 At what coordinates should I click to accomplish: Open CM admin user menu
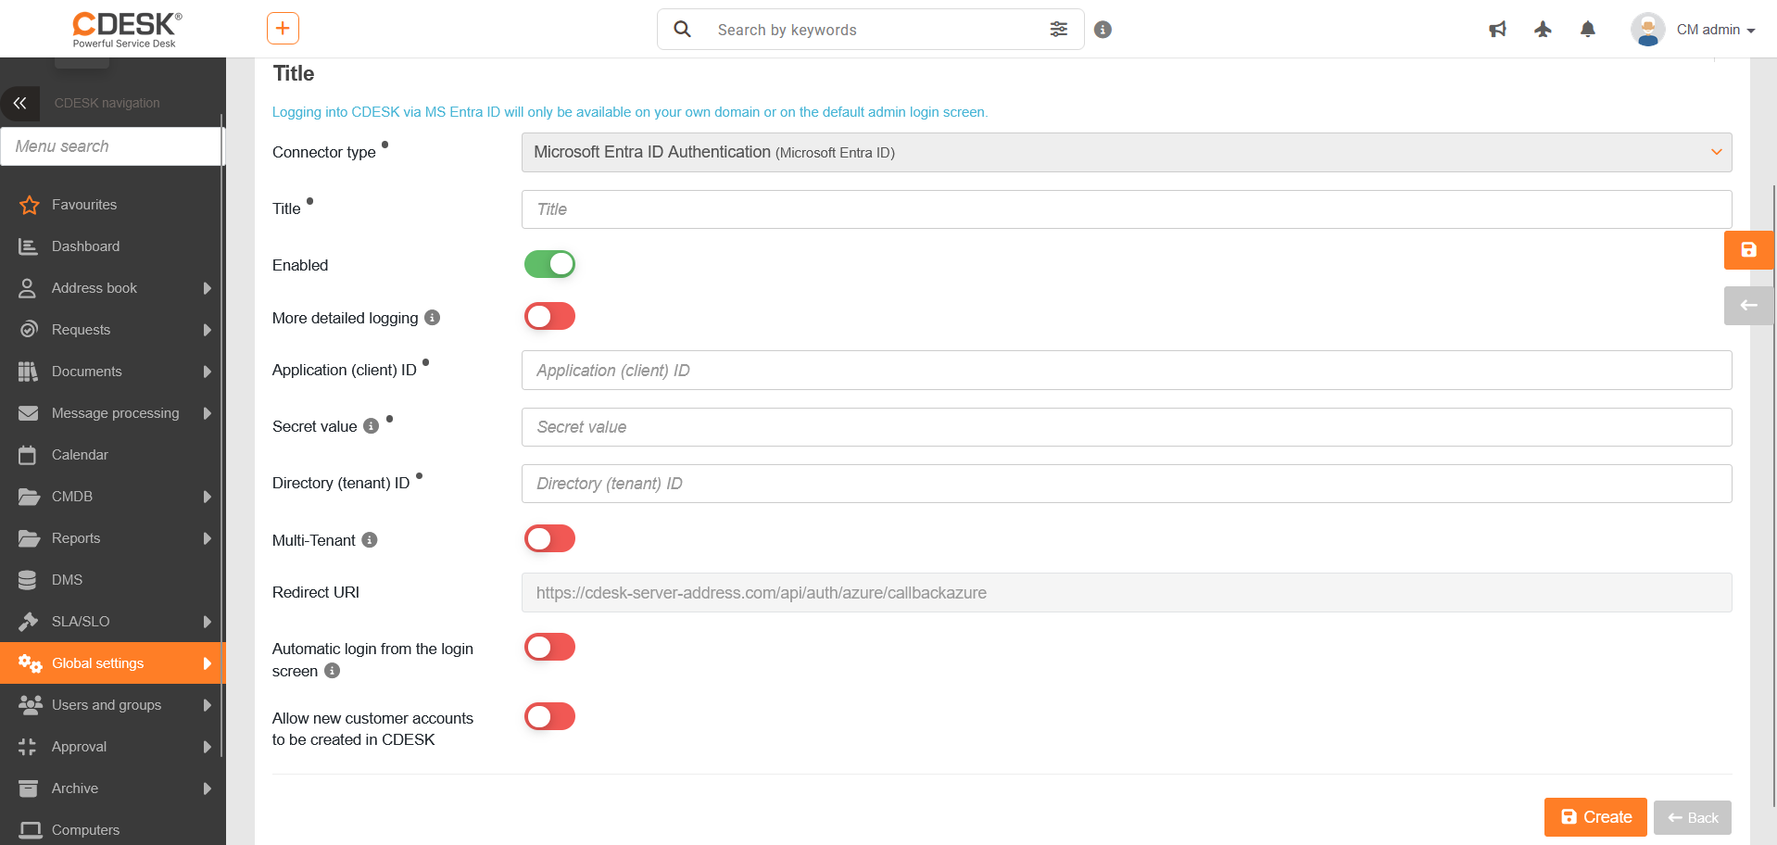pyautogui.click(x=1716, y=30)
